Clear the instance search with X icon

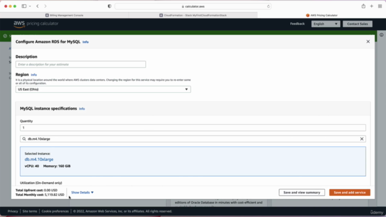pos(362,139)
